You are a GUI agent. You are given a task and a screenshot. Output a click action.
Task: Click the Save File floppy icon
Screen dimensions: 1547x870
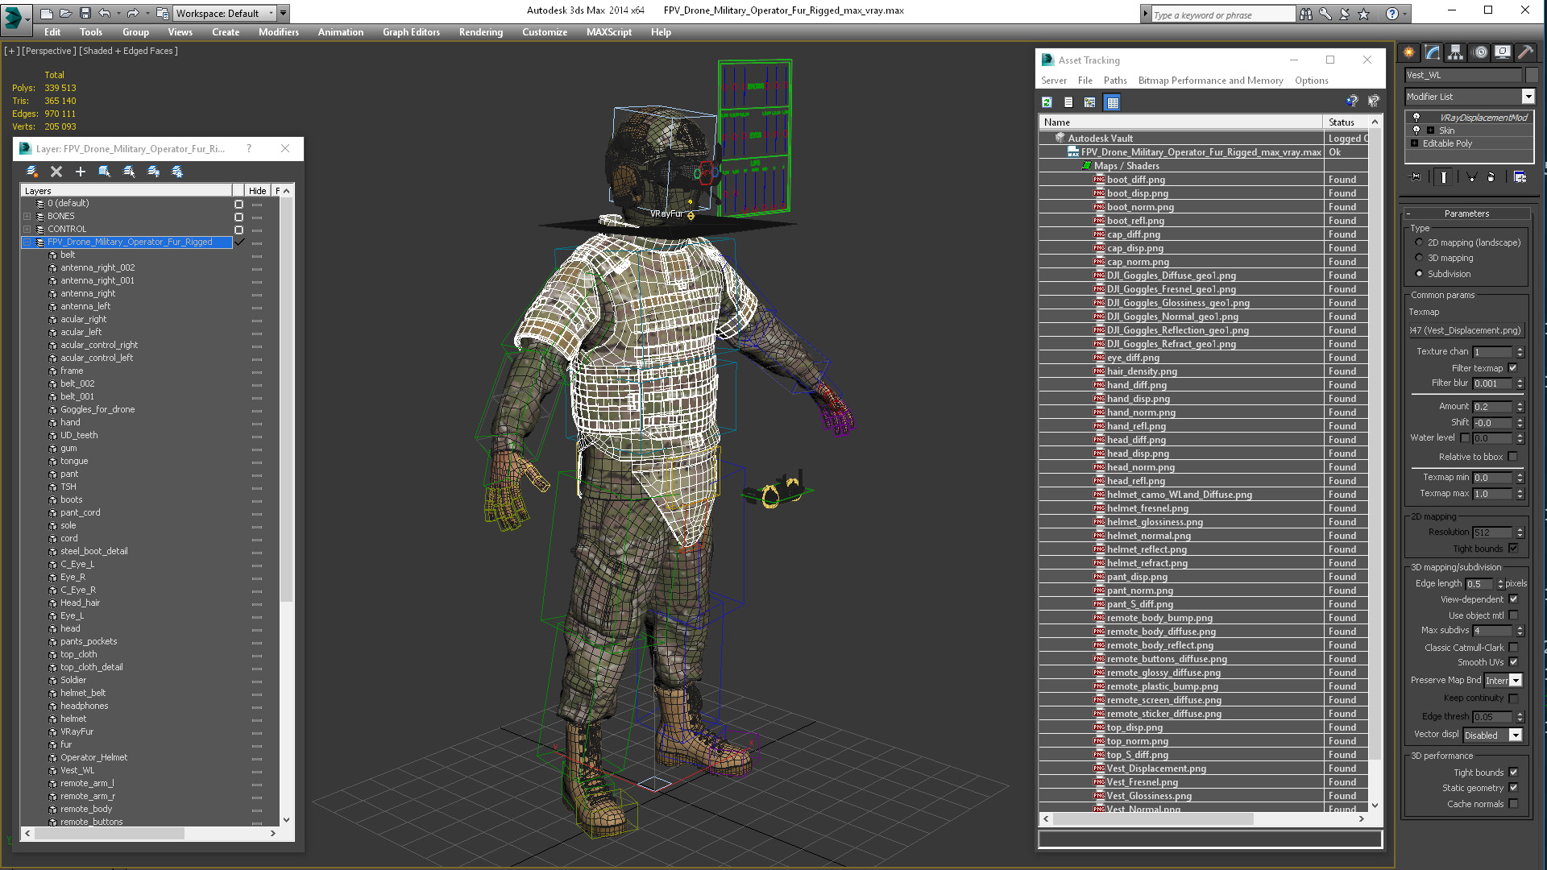click(85, 13)
